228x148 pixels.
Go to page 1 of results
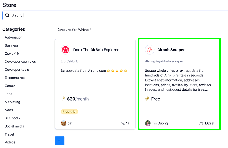click(x=60, y=141)
